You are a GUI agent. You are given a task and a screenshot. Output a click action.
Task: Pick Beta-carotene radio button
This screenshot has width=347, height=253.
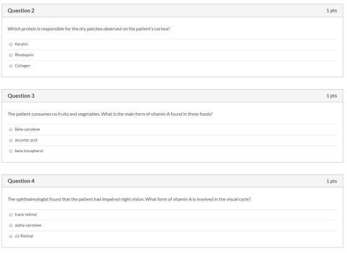click(x=11, y=129)
